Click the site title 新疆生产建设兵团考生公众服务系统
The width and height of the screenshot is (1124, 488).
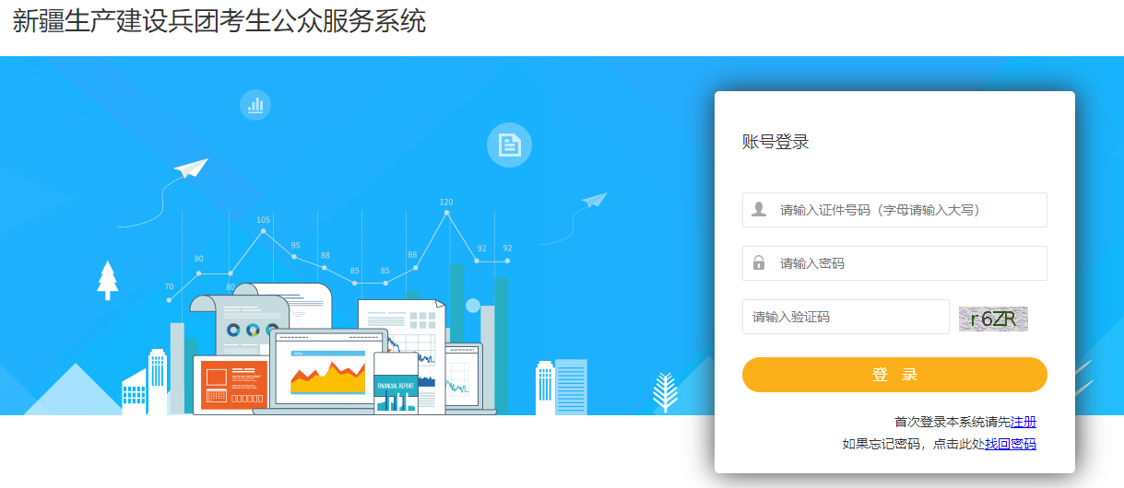(219, 21)
